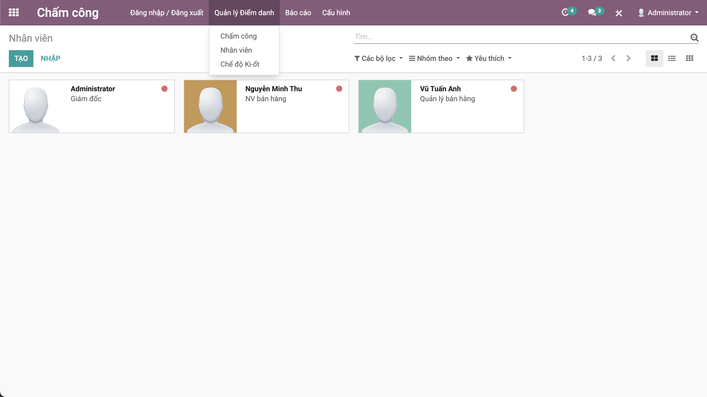Open the apps grid home menu
Screen dimensions: 707x397
14,12
